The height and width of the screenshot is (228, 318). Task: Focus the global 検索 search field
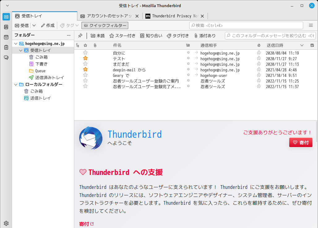[x=246, y=25]
